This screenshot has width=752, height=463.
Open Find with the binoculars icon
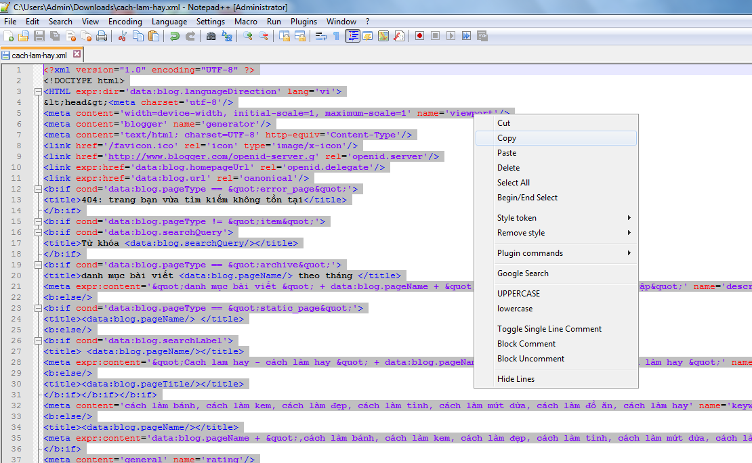tap(211, 36)
